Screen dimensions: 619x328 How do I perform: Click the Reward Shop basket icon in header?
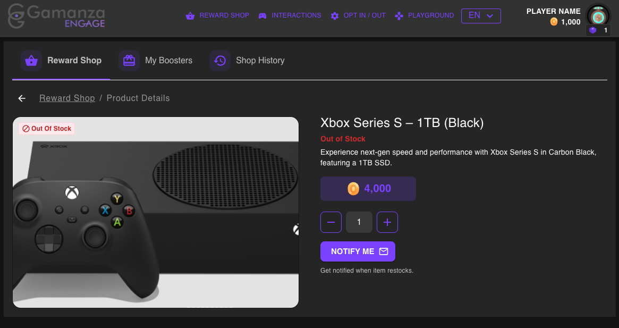tap(190, 16)
